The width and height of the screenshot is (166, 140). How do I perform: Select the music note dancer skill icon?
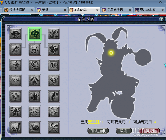[35, 49]
